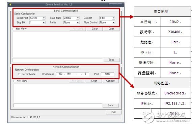Click Open to open serial port
The image size is (192, 126).
(x=111, y=29)
